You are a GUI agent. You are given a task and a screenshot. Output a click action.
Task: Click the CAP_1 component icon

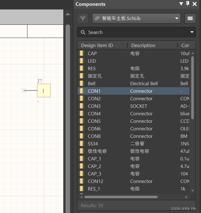pyautogui.click(x=81, y=158)
